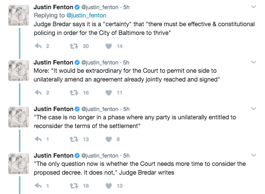Expand options for the 'proposed decree' tweet
The image size is (265, 194).
pyautogui.click(x=253, y=155)
